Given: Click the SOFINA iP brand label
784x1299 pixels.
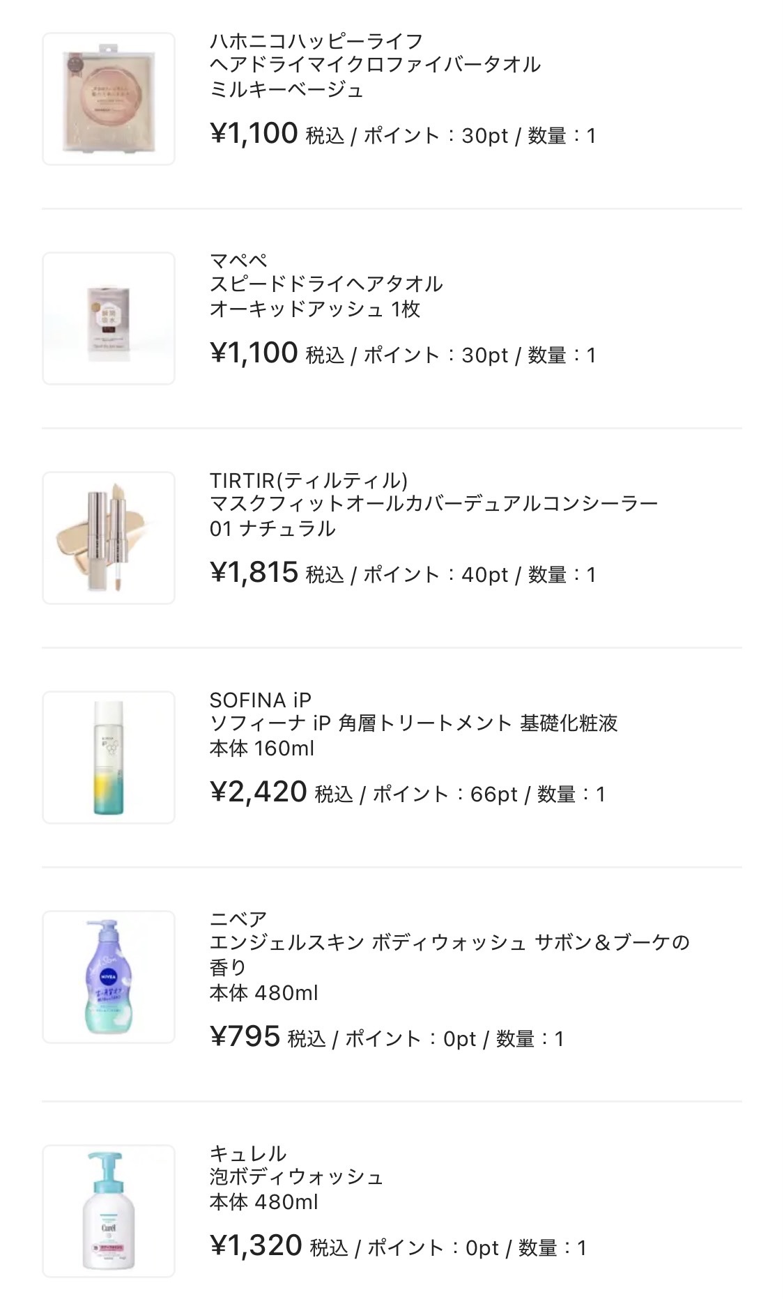Looking at the screenshot, I should click(x=261, y=700).
